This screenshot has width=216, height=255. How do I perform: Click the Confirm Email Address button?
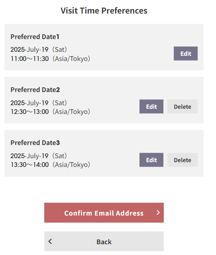(104, 213)
